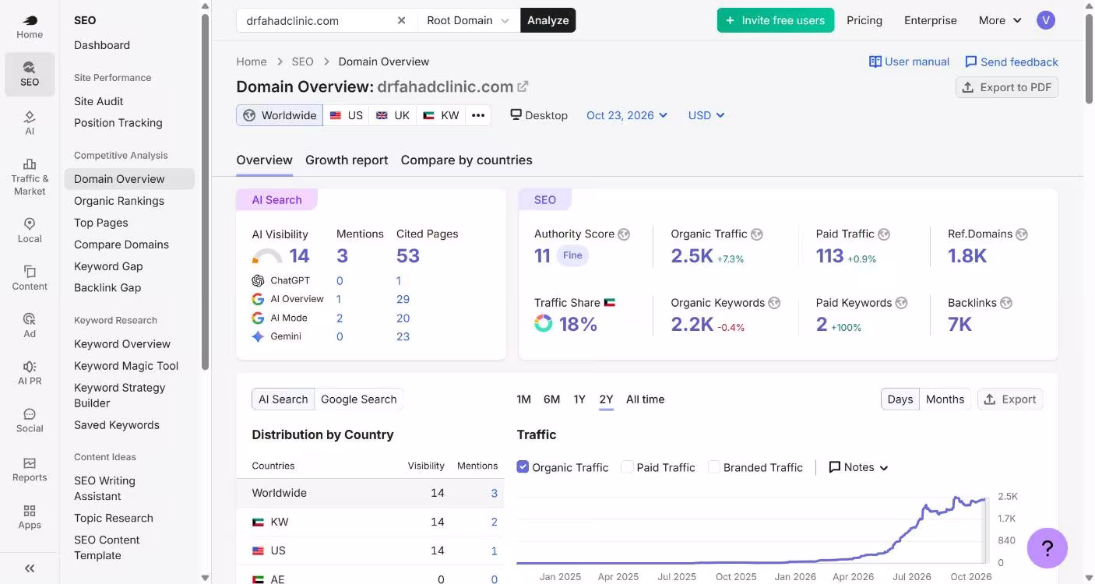Open the Apps section icon
This screenshot has width=1095, height=584.
pyautogui.click(x=30, y=516)
